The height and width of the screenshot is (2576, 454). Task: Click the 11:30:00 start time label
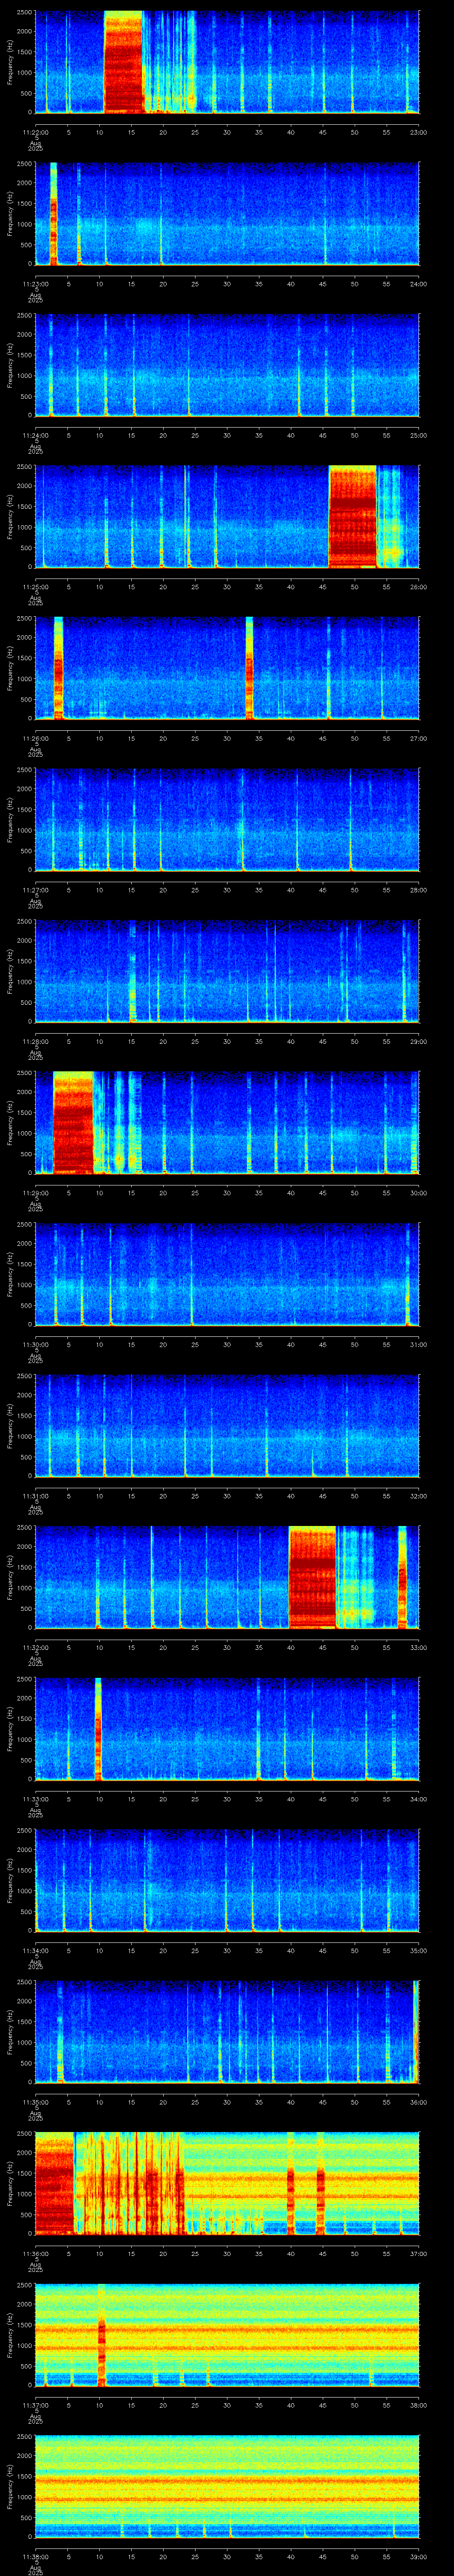click(35, 1345)
